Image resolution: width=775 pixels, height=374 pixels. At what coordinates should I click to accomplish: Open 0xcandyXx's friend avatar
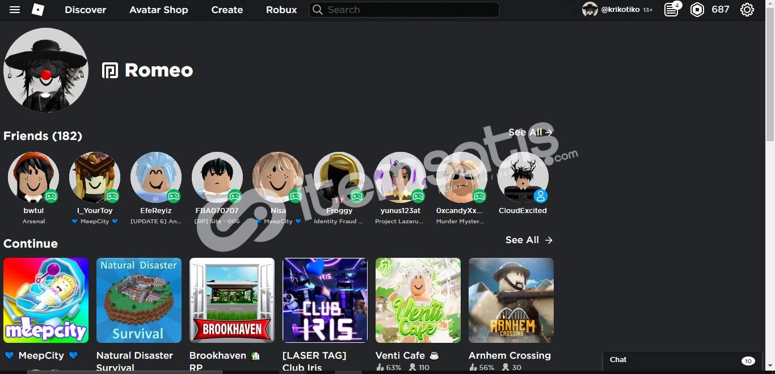click(x=462, y=177)
